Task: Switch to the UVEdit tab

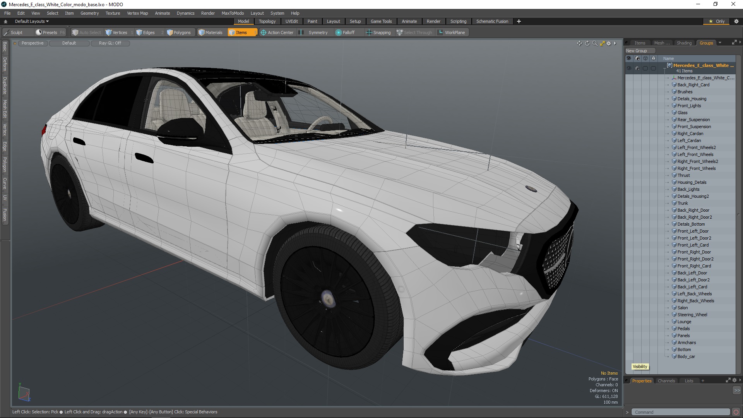Action: pos(291,21)
